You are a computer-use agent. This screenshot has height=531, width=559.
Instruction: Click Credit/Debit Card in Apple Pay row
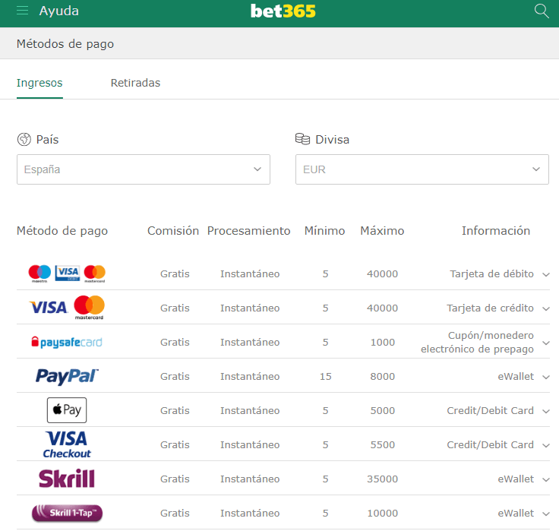pyautogui.click(x=490, y=410)
